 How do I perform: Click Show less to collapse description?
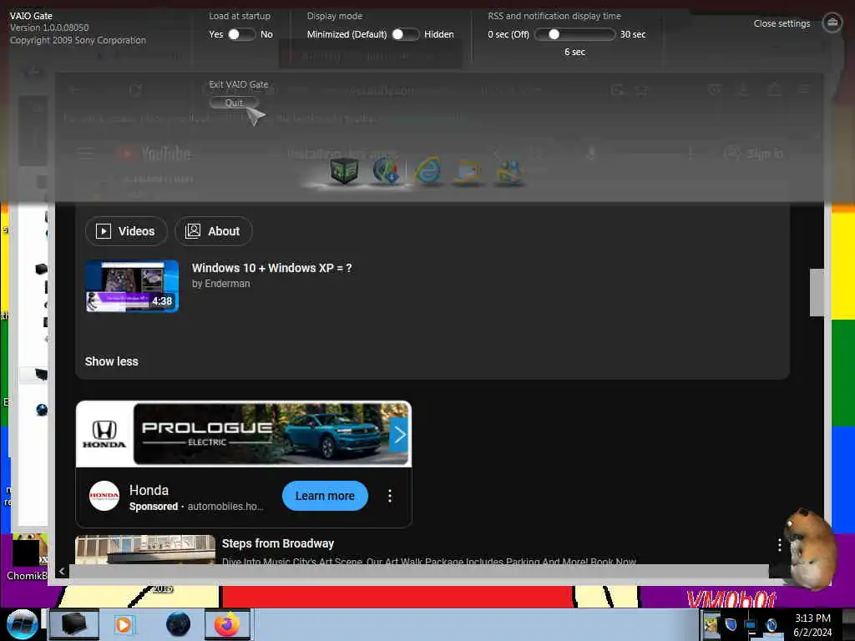click(111, 361)
